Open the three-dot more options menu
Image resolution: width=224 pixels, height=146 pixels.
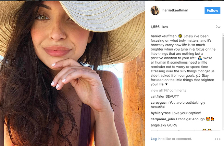[x=218, y=139]
